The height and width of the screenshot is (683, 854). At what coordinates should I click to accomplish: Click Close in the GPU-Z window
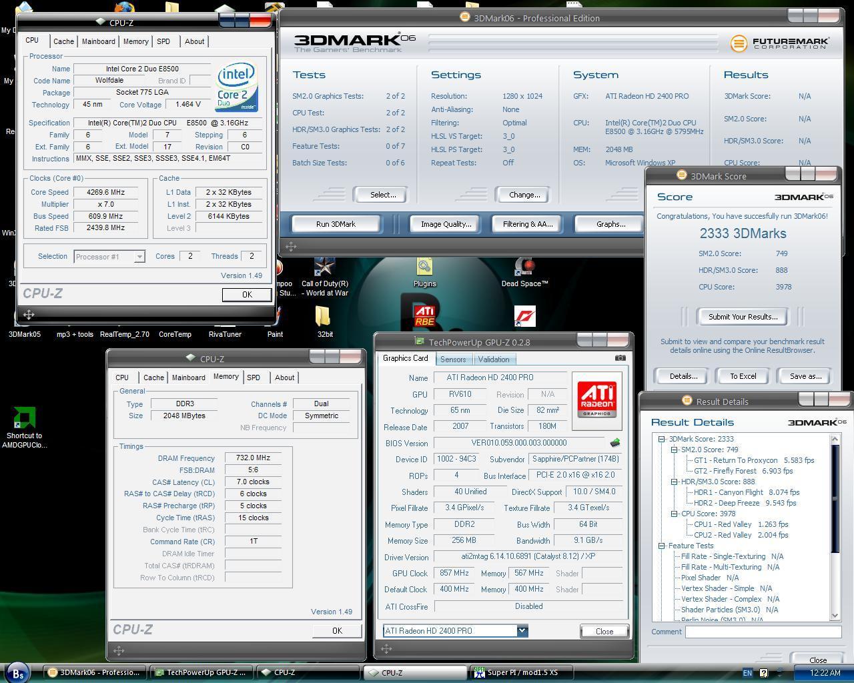pyautogui.click(x=604, y=631)
